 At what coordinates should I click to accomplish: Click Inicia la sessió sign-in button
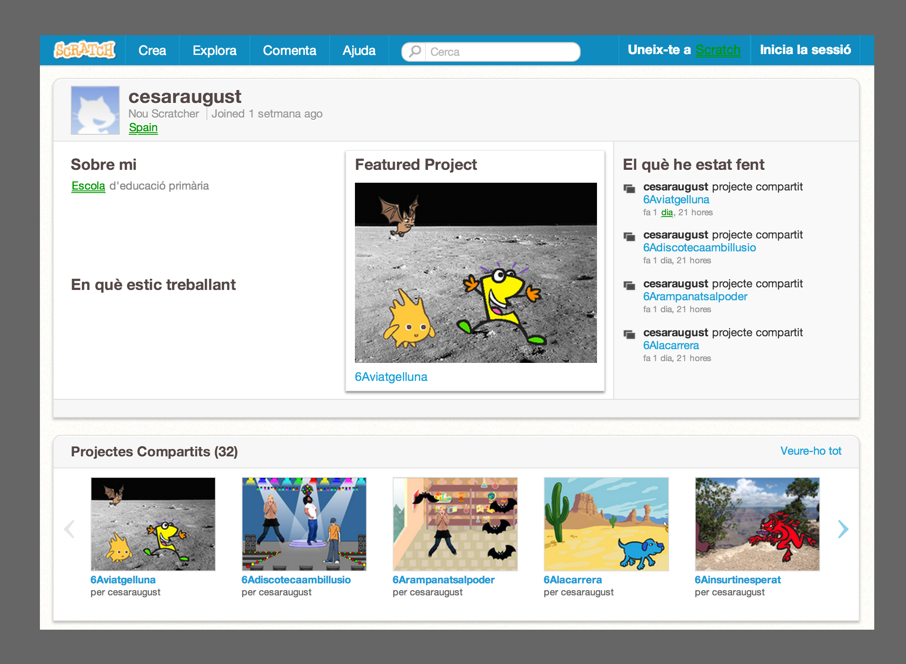(x=805, y=50)
